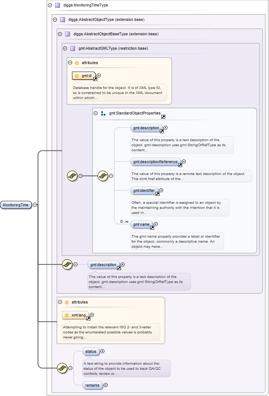Collapse the MonitoringTime root element

[x=35, y=204]
